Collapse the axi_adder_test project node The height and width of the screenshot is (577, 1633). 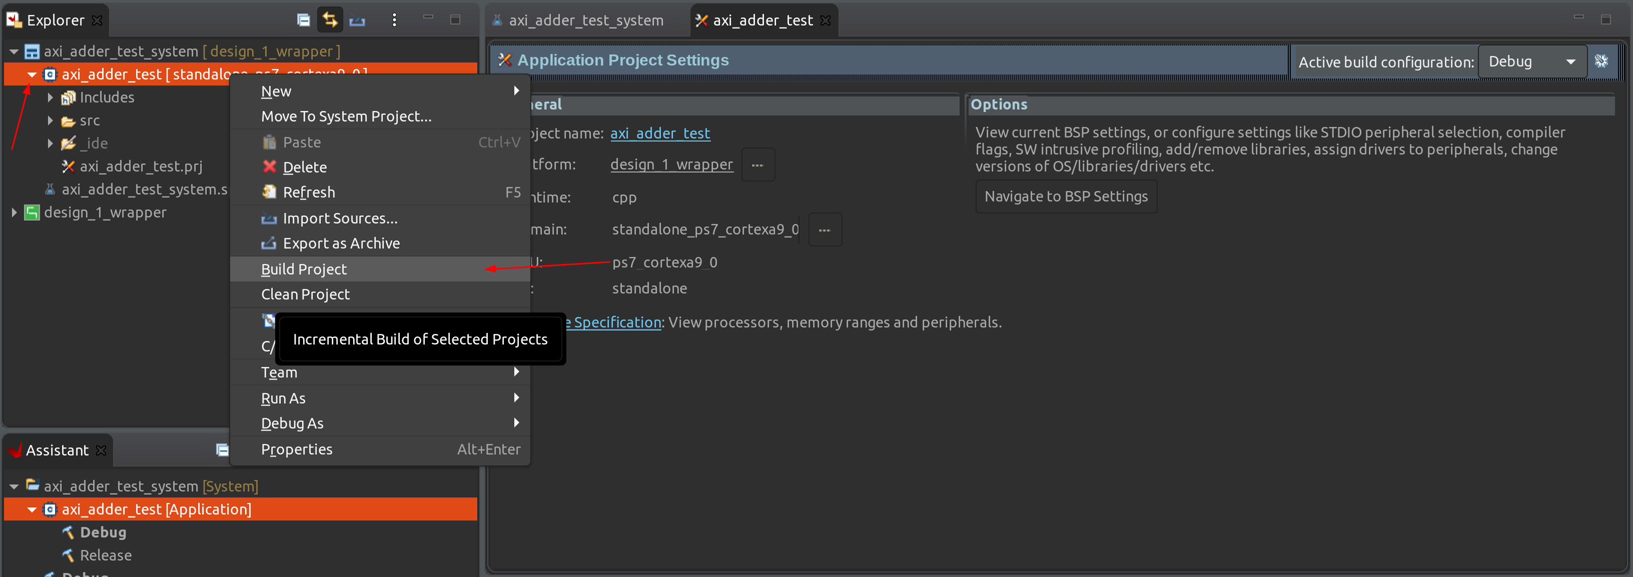point(32,74)
